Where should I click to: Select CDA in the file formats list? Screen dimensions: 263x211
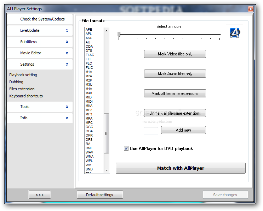[x=89, y=46]
